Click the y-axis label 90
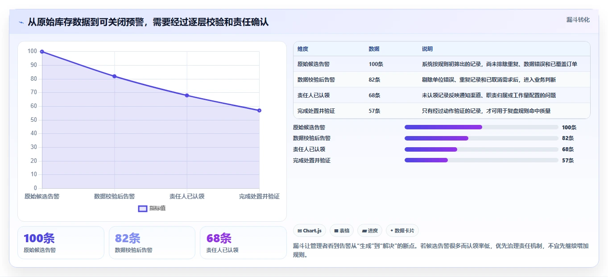 point(34,65)
